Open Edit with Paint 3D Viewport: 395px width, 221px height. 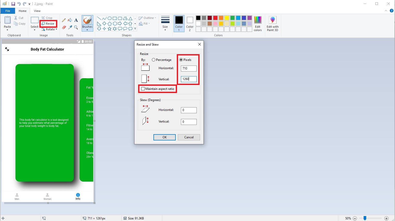(x=272, y=23)
